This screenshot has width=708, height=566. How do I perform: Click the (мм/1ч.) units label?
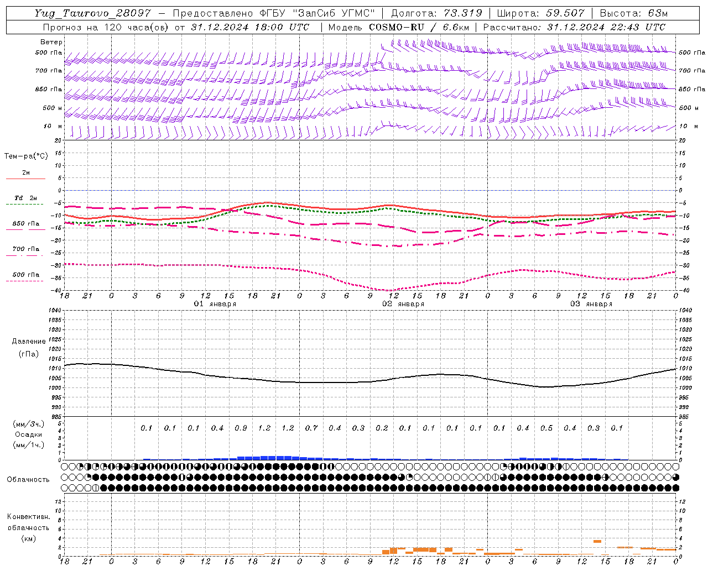pos(29,445)
